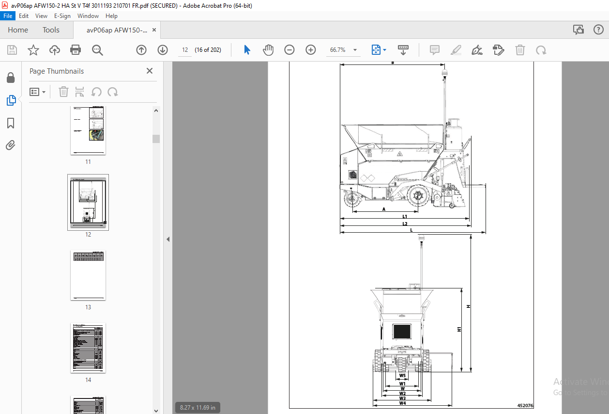Add a sticky note comment
Screen dimensions: 609x414
point(435,50)
